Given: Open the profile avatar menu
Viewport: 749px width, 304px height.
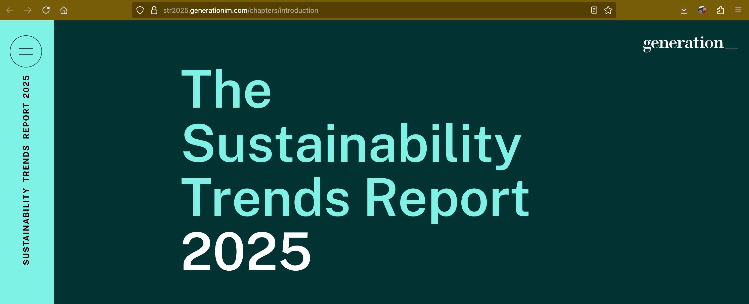Looking at the screenshot, I should pyautogui.click(x=702, y=11).
